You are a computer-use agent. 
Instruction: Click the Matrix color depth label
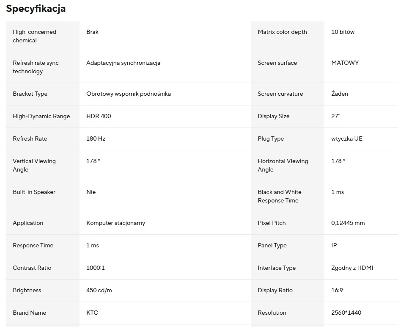tap(282, 32)
